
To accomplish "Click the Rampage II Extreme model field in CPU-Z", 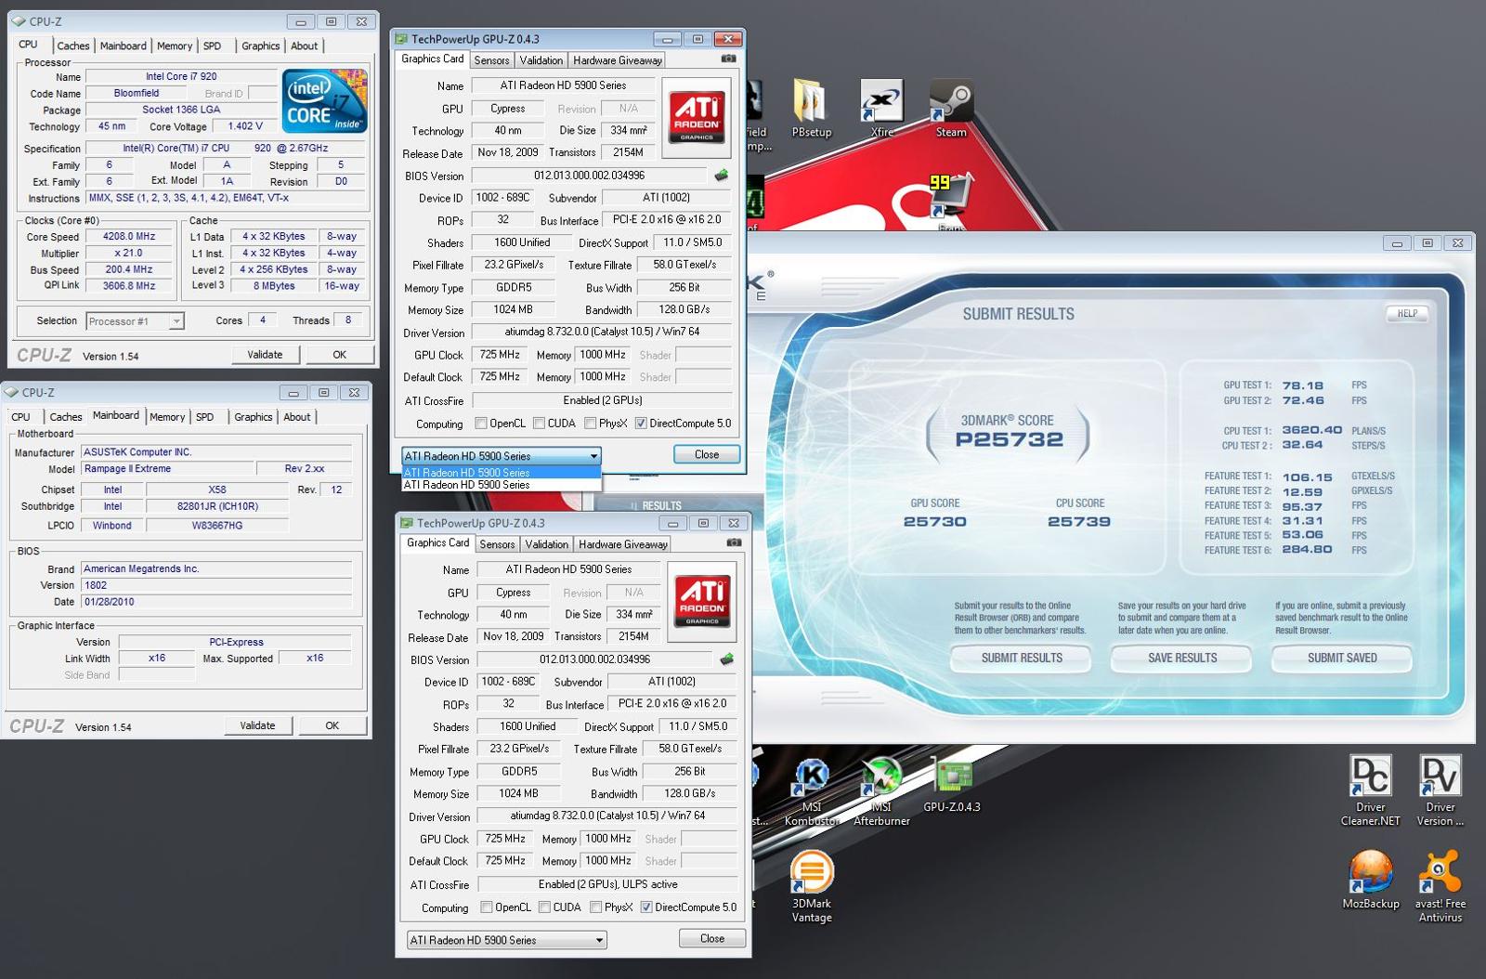I will 167,469.
